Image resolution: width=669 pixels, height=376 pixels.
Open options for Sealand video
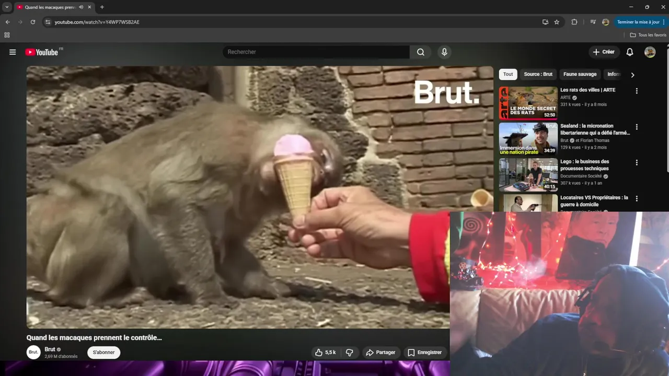coord(637,127)
